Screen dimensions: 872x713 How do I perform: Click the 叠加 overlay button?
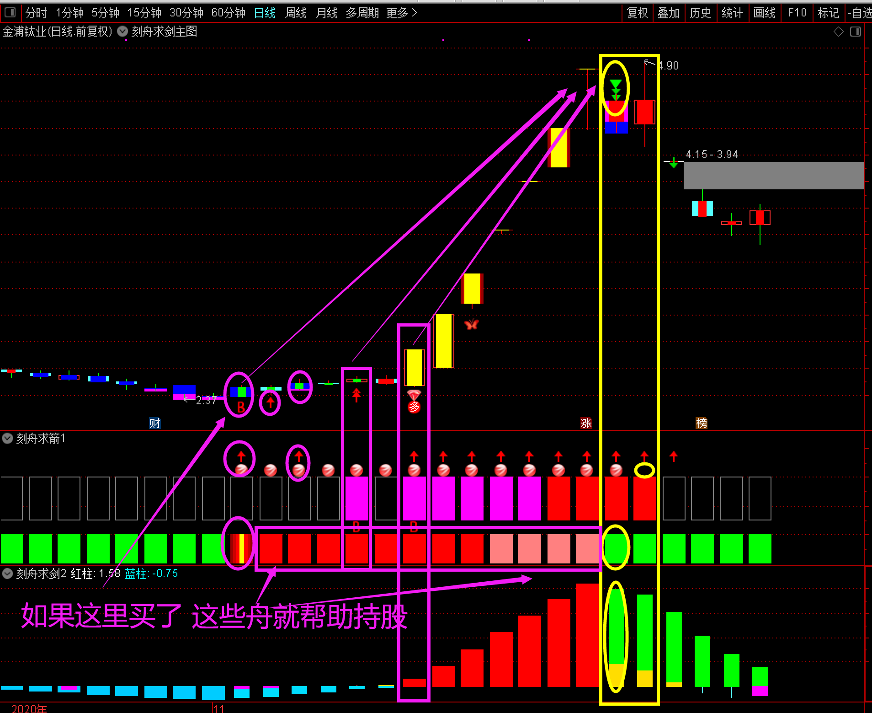pyautogui.click(x=669, y=13)
